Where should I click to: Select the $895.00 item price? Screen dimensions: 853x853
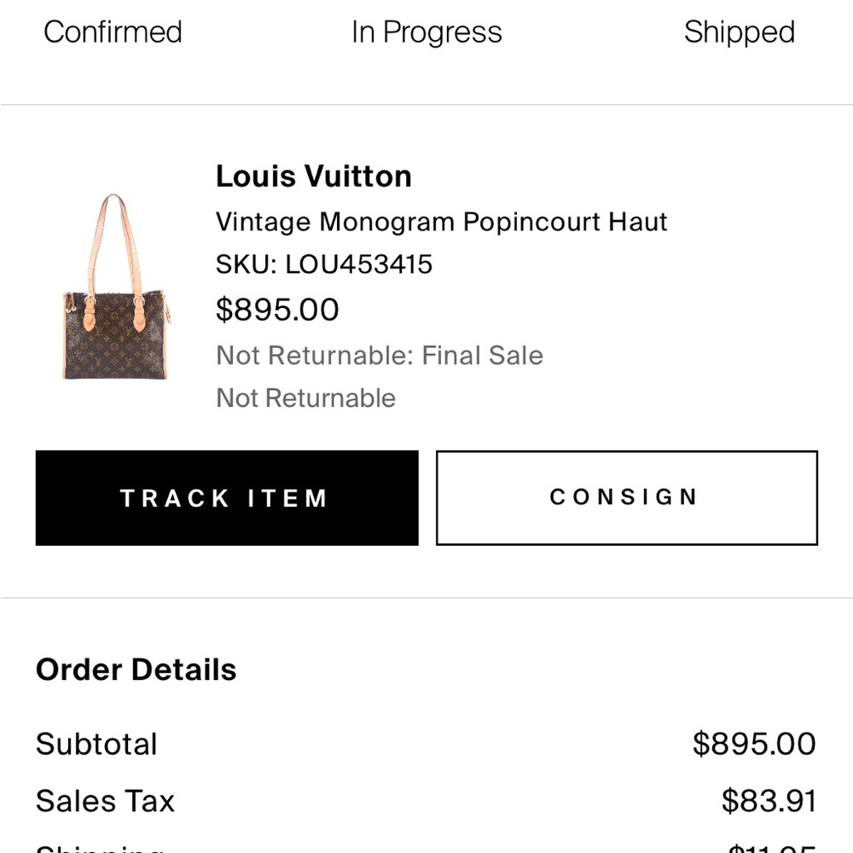click(x=276, y=310)
